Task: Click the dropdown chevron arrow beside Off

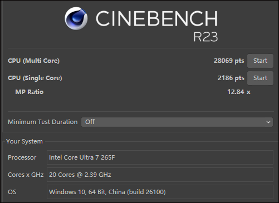Action: pyautogui.click(x=268, y=122)
